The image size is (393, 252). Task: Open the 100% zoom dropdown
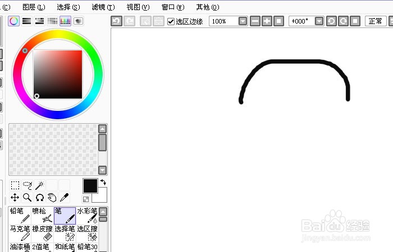[x=243, y=21]
